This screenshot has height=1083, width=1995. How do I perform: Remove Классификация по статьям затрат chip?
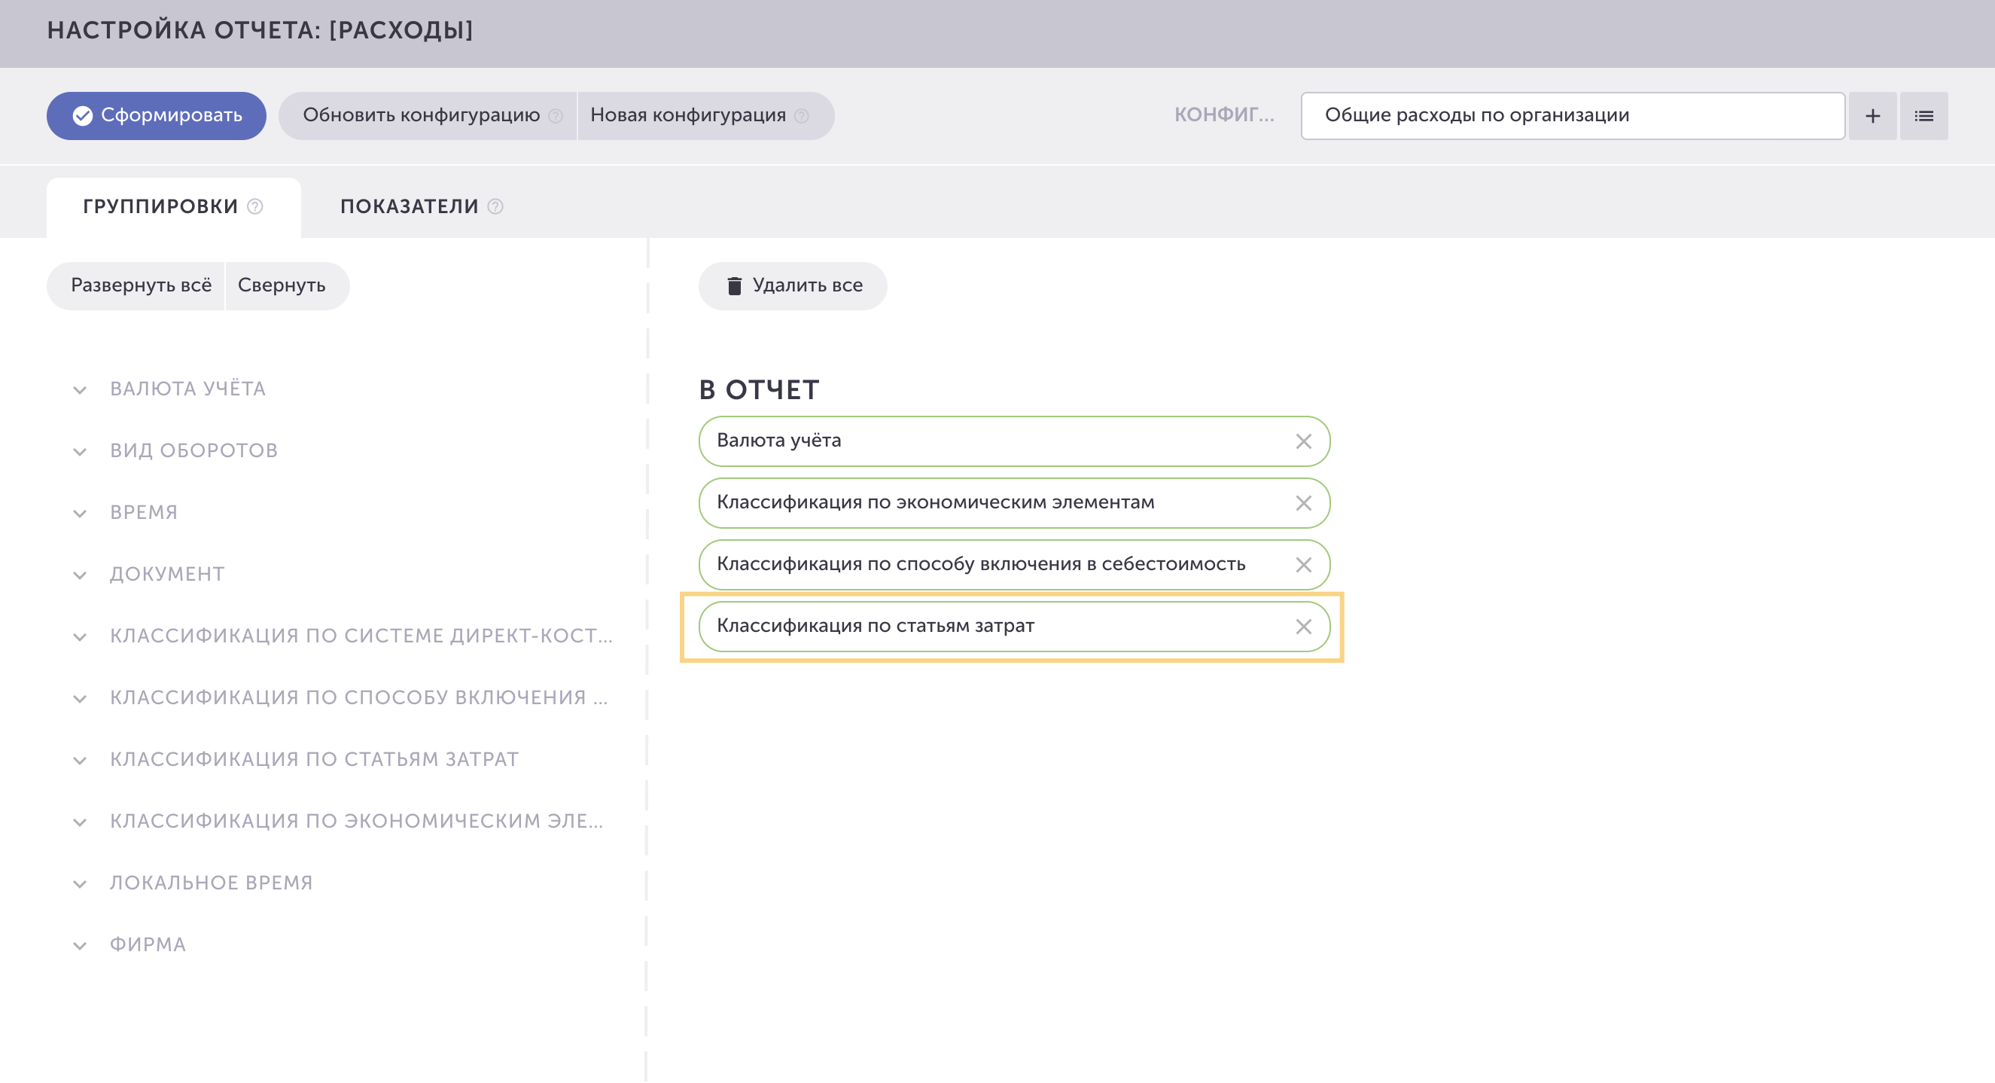click(1303, 627)
